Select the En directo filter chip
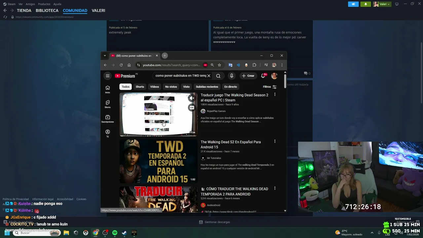This screenshot has height=238, width=423. point(231,87)
